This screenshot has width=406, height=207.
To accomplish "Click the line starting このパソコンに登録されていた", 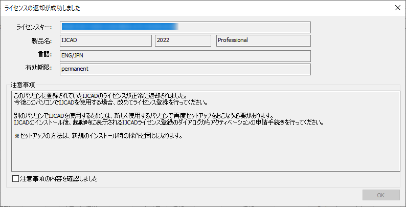I will pos(100,96).
